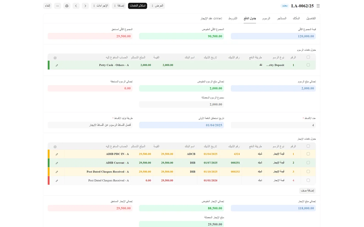Viewport: 364px width, 227px height.
Task: Tick the checkbox of the Security Deposit fee row
Action: (308, 65)
